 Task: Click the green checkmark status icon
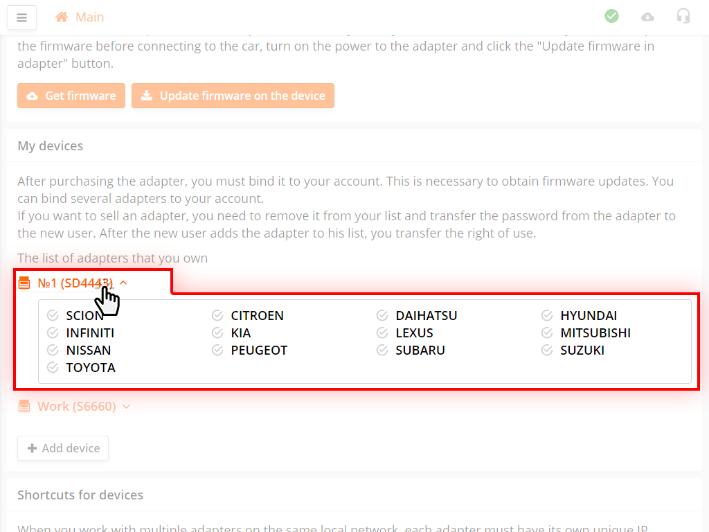coord(611,16)
